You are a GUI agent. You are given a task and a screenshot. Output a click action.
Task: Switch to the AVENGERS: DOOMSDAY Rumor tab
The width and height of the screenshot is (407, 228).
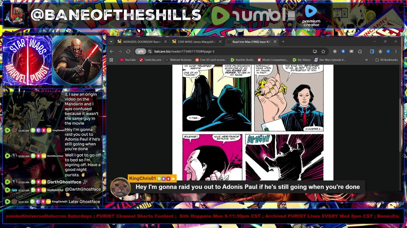(x=142, y=41)
